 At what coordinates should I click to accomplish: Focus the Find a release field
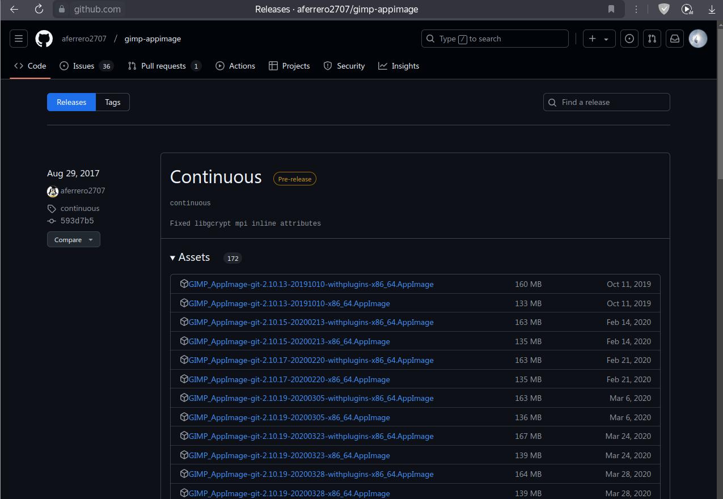pyautogui.click(x=607, y=102)
